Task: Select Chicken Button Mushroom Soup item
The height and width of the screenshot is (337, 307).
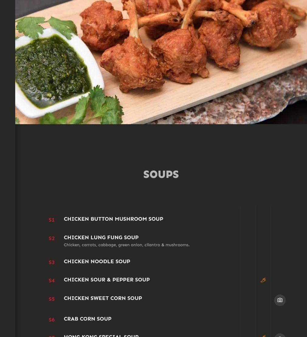Action: pyautogui.click(x=113, y=219)
